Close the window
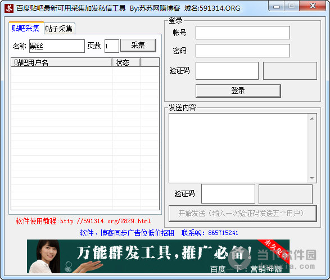The image size is (330, 280). 313,6
